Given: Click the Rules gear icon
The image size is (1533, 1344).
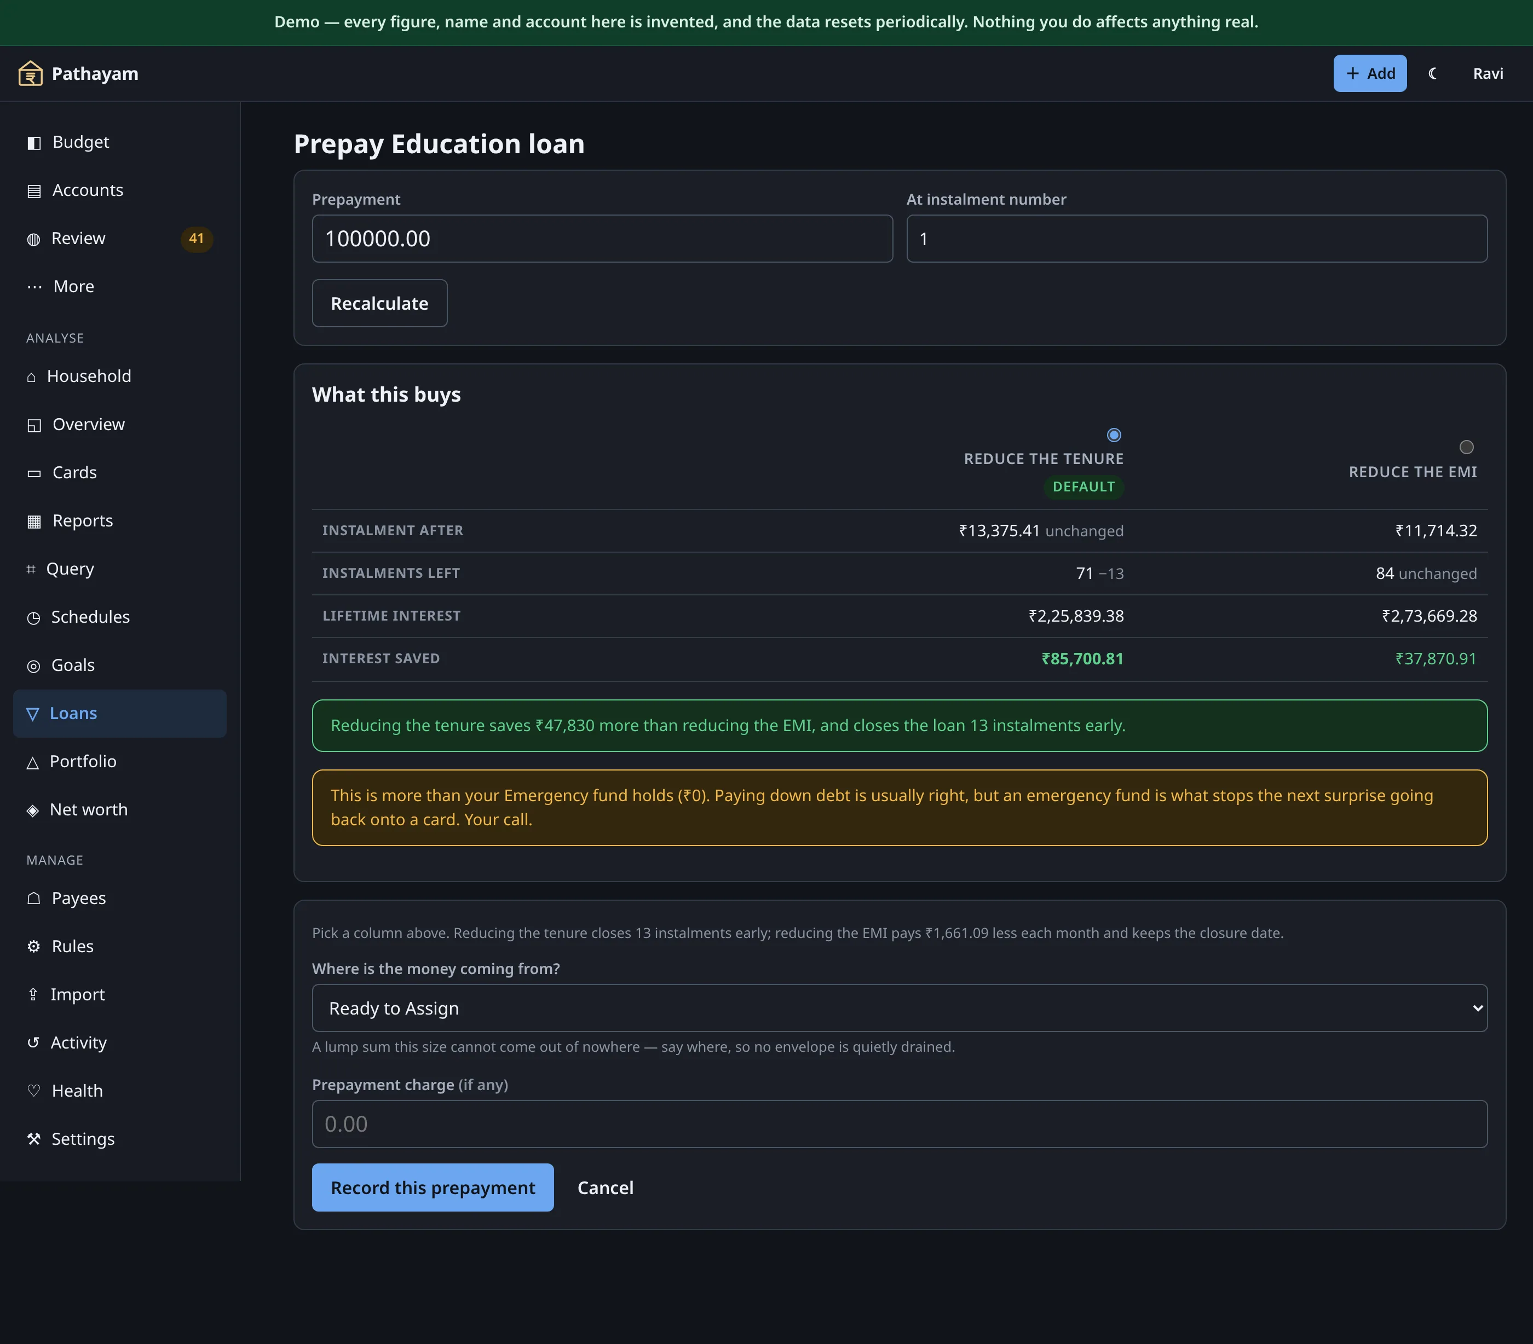Looking at the screenshot, I should [34, 946].
